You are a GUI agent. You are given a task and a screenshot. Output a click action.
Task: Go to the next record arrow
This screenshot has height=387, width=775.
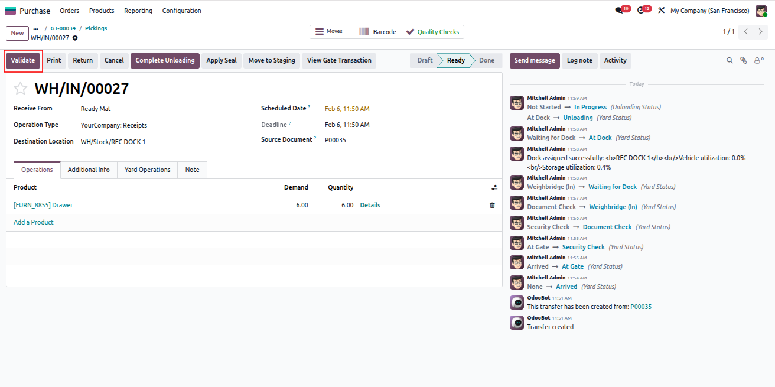[x=760, y=32]
